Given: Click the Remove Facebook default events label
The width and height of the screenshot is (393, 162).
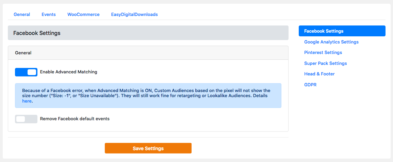Looking at the screenshot, I should click(x=75, y=119).
